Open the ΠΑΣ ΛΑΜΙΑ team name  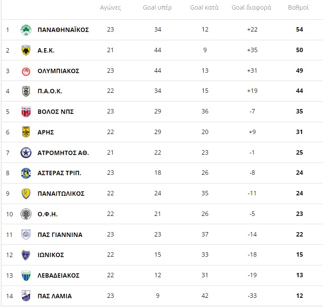point(55,296)
